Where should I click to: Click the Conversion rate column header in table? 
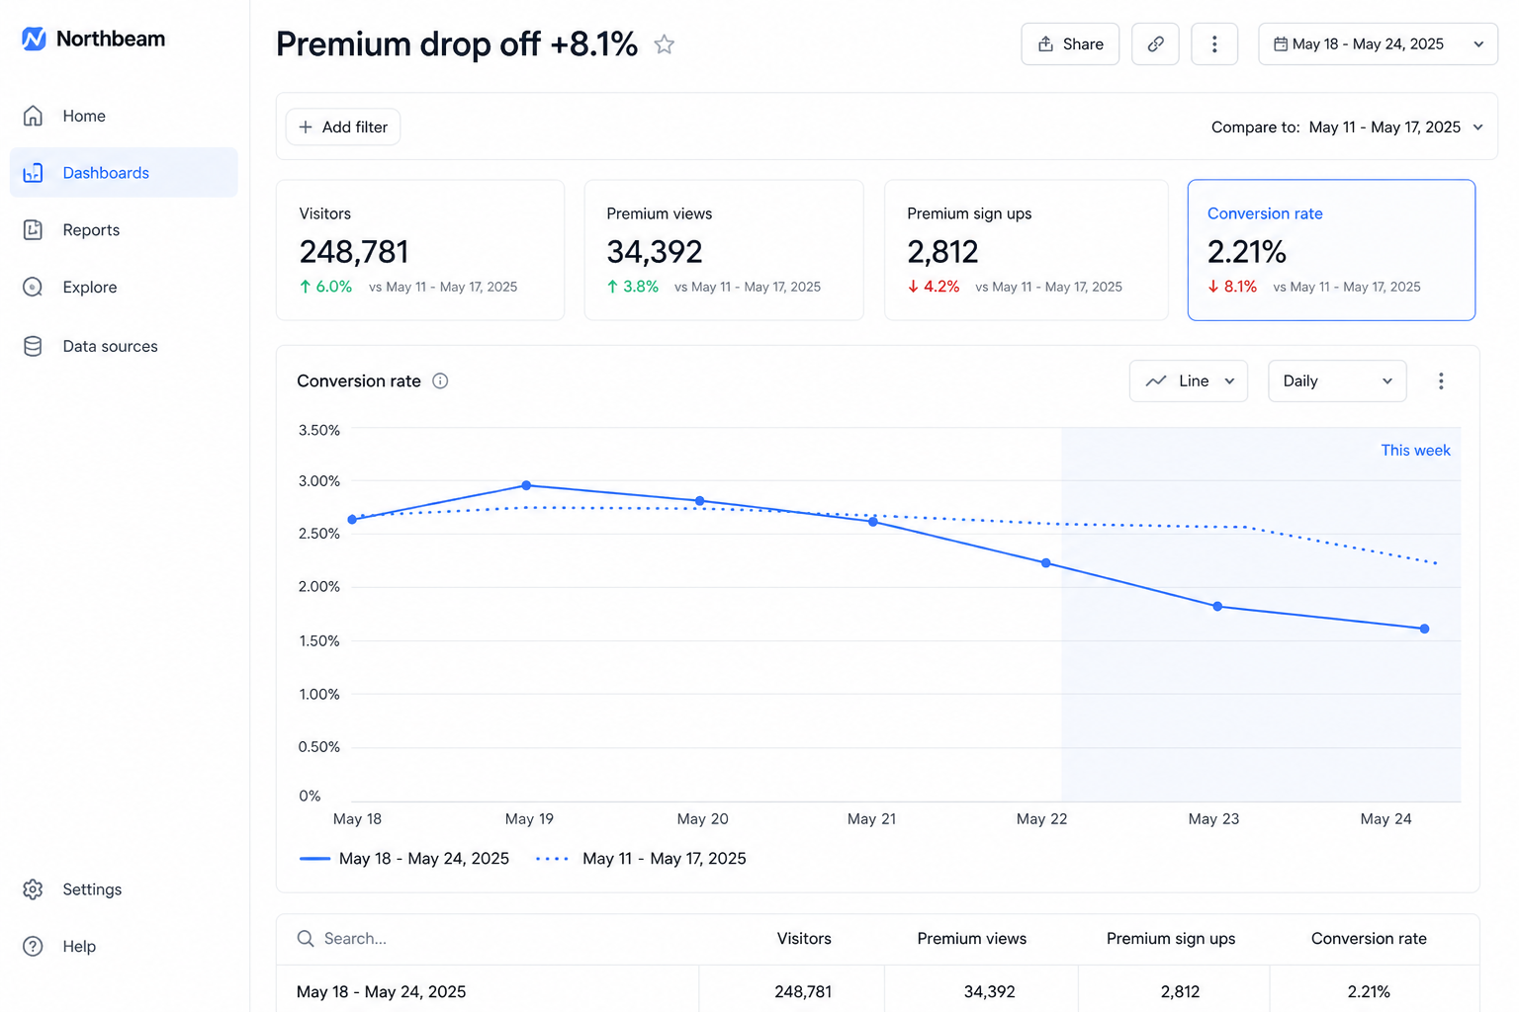coord(1369,939)
